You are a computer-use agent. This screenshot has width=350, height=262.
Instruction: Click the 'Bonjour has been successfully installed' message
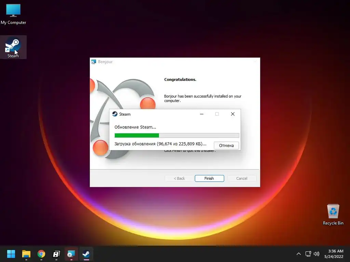[x=203, y=99]
